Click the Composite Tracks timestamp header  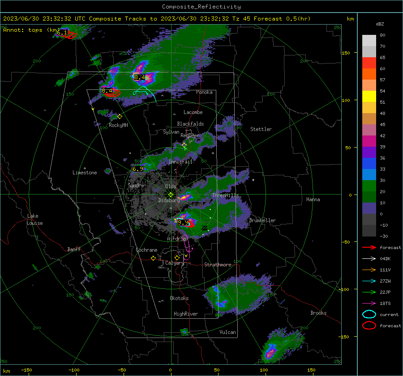[x=157, y=19]
